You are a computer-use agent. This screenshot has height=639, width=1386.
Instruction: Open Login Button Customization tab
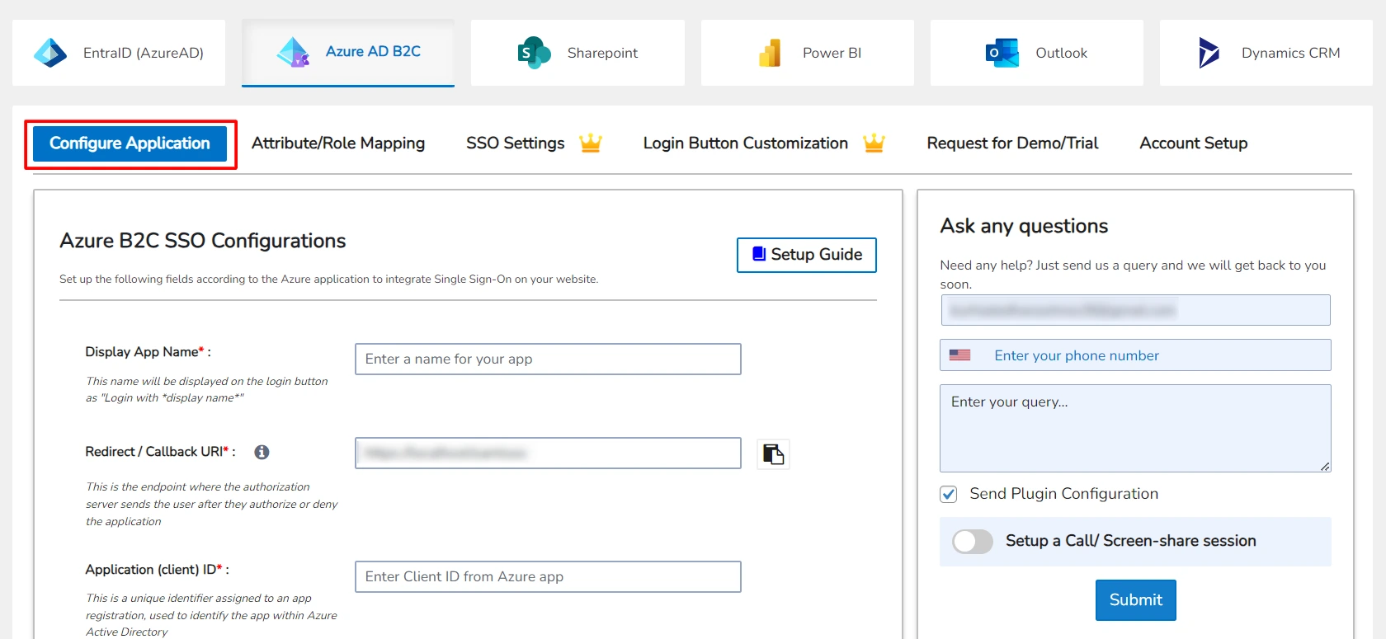746,143
